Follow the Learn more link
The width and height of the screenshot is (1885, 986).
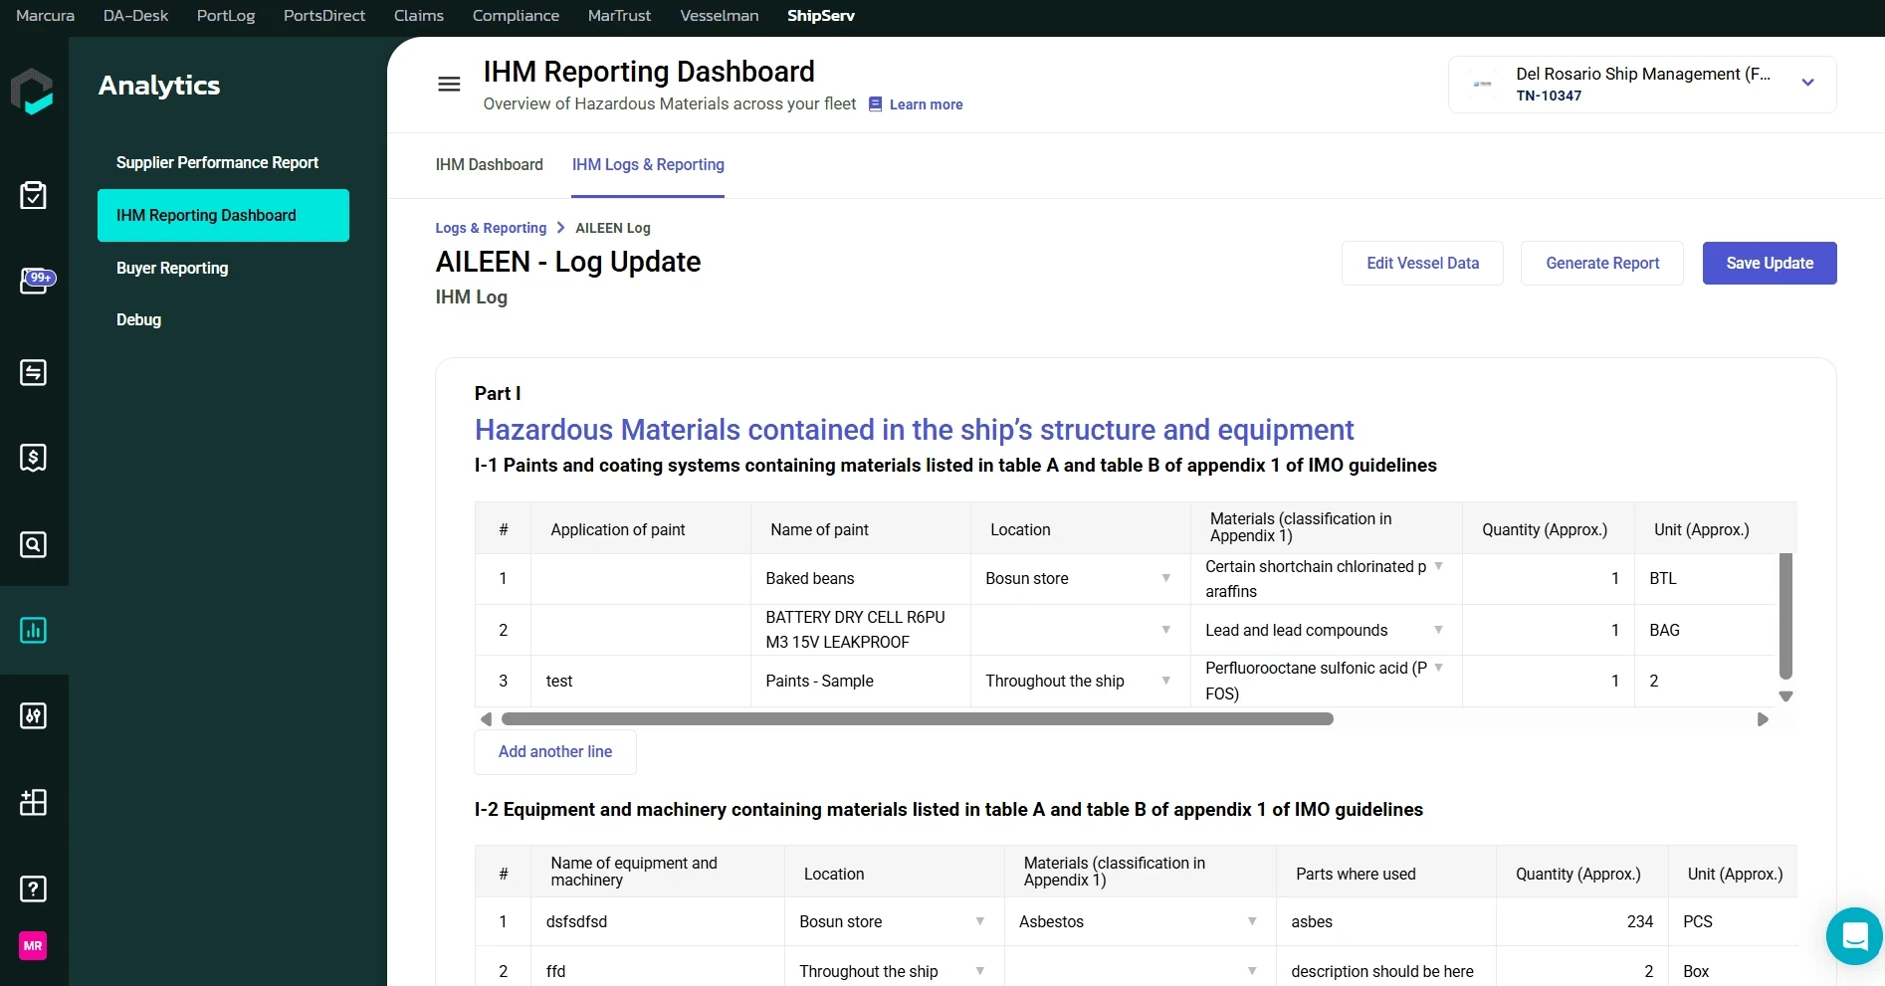[926, 104]
